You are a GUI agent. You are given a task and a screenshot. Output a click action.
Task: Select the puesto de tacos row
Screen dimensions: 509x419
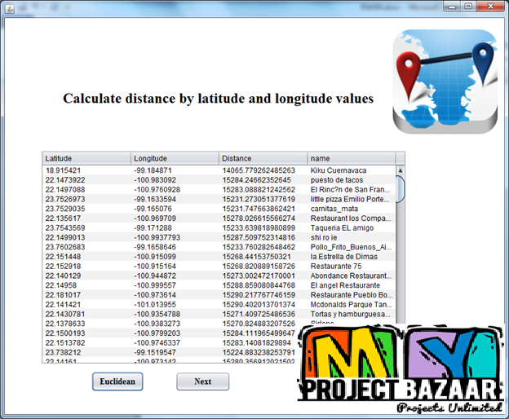tap(219, 180)
